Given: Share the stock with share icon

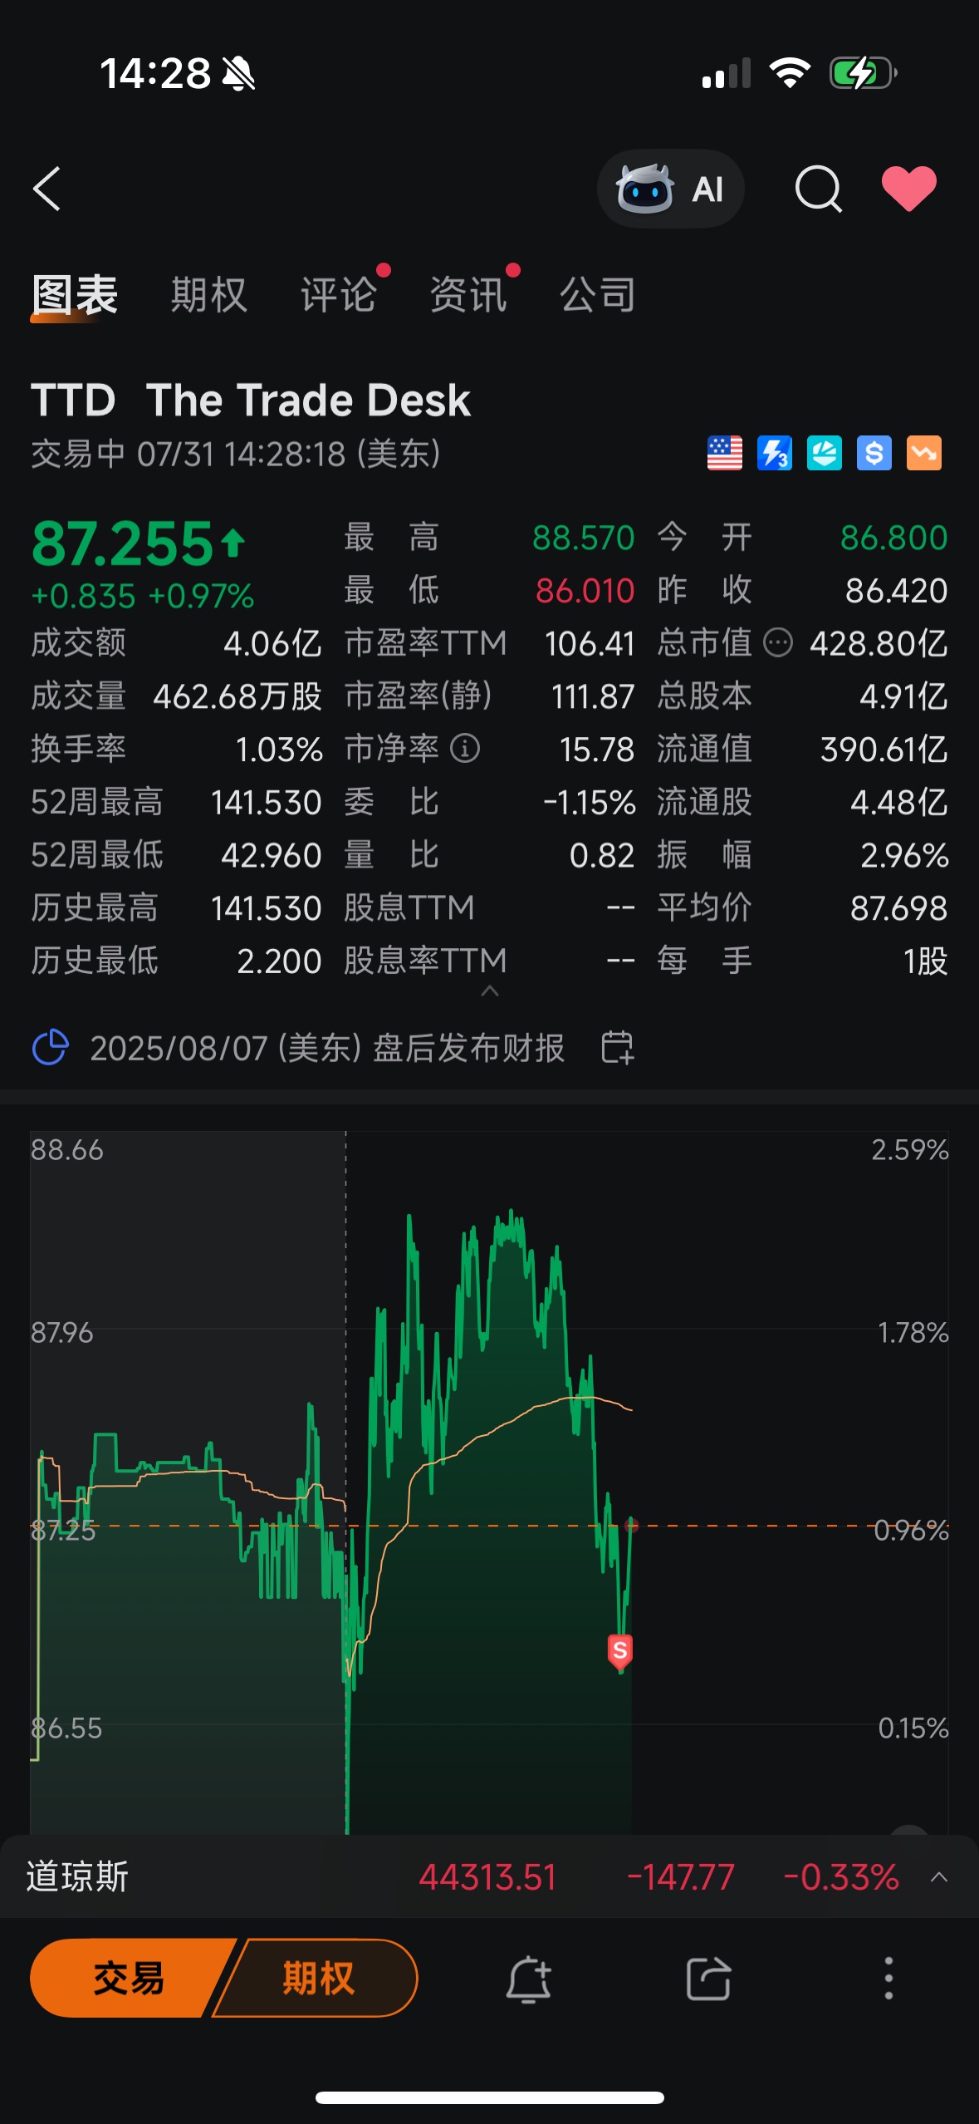Looking at the screenshot, I should (709, 1979).
